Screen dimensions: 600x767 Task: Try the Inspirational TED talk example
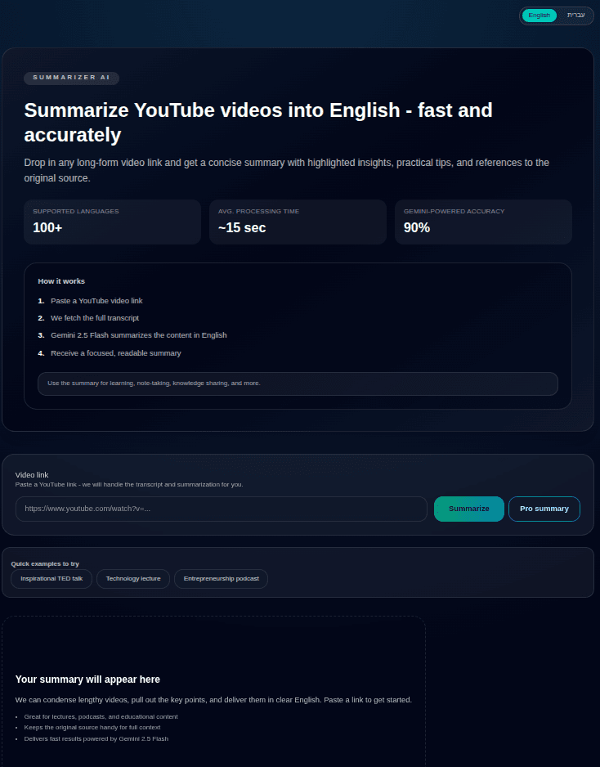point(51,578)
